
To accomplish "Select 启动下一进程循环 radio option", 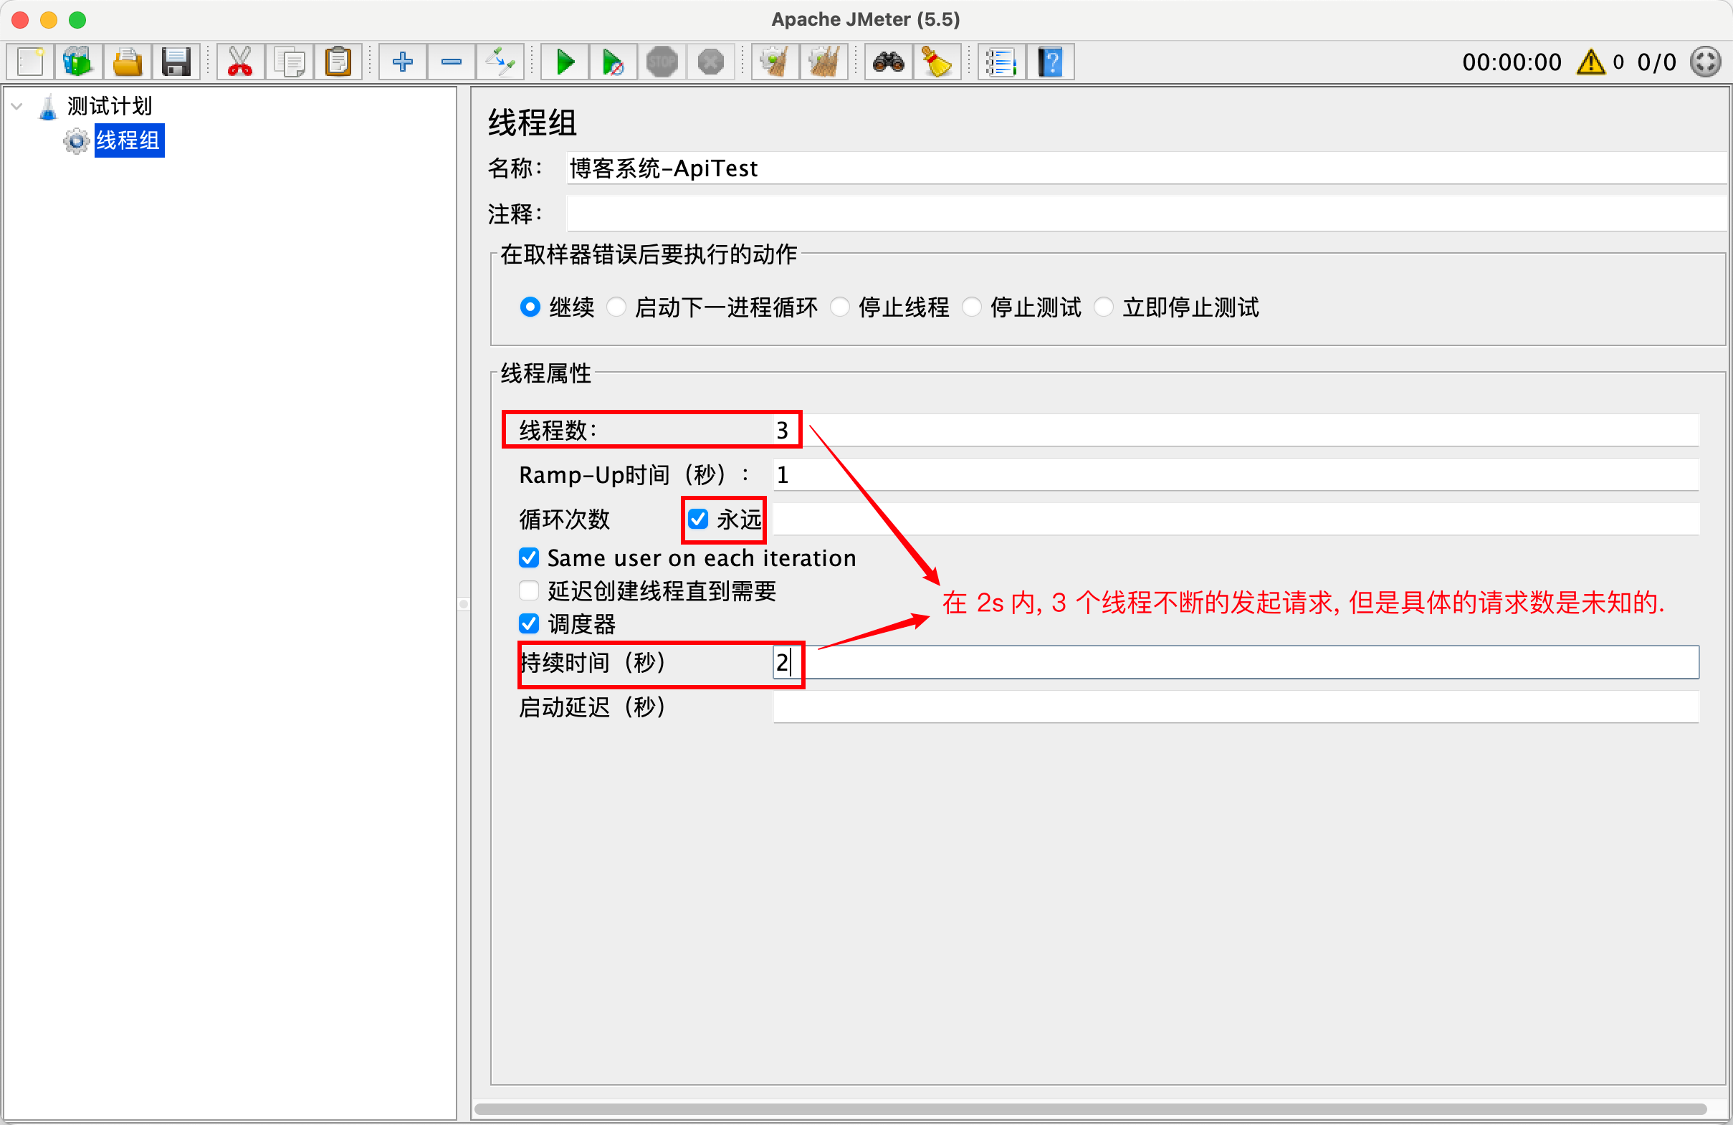I will pyautogui.click(x=616, y=307).
